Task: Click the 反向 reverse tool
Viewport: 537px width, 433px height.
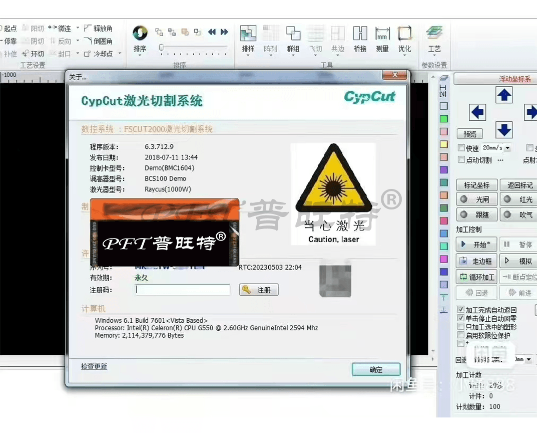Action: point(61,41)
